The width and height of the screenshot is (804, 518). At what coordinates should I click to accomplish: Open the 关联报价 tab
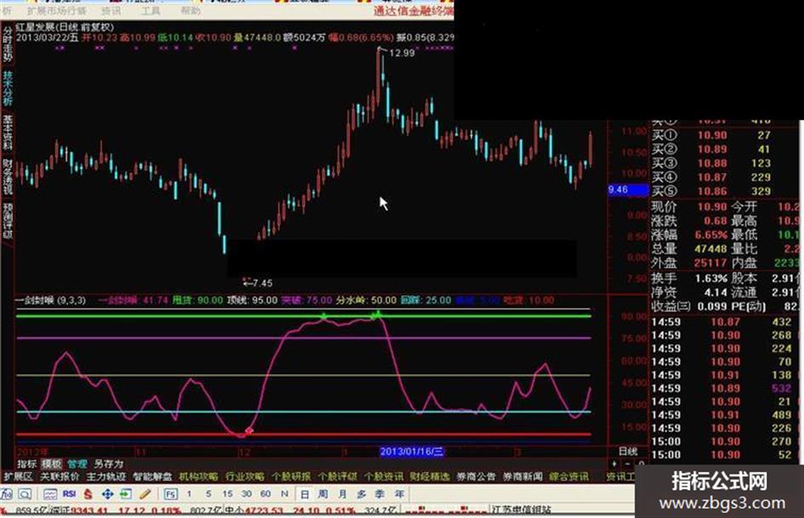60,476
